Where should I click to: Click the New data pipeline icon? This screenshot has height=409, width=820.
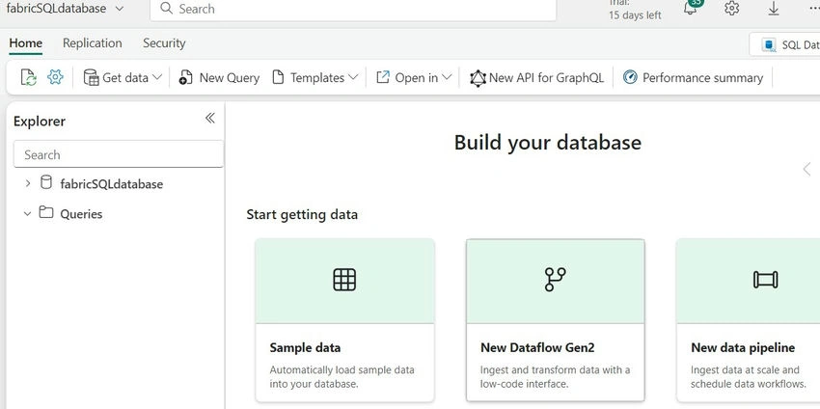pos(765,280)
